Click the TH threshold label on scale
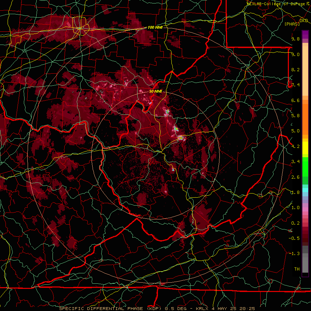The image size is (311, 311). [297, 269]
